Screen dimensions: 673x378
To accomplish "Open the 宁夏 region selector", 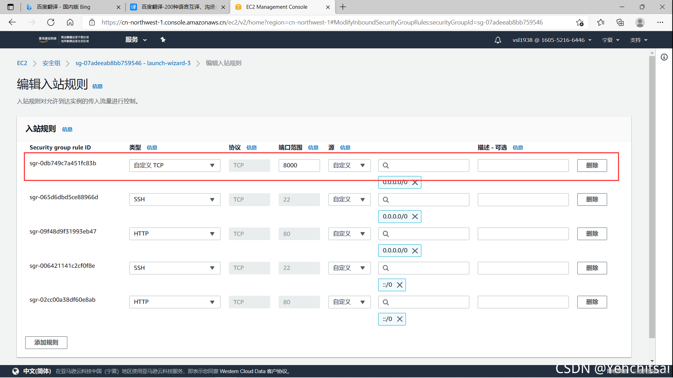I will click(x=611, y=40).
